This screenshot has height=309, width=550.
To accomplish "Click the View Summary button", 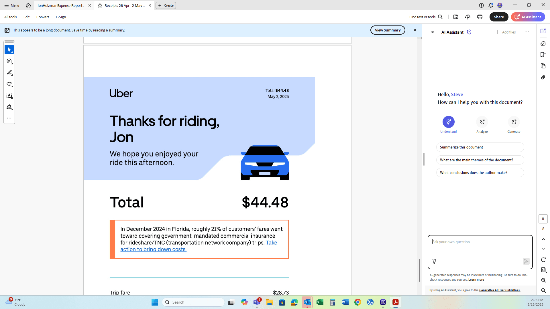I will [x=388, y=30].
